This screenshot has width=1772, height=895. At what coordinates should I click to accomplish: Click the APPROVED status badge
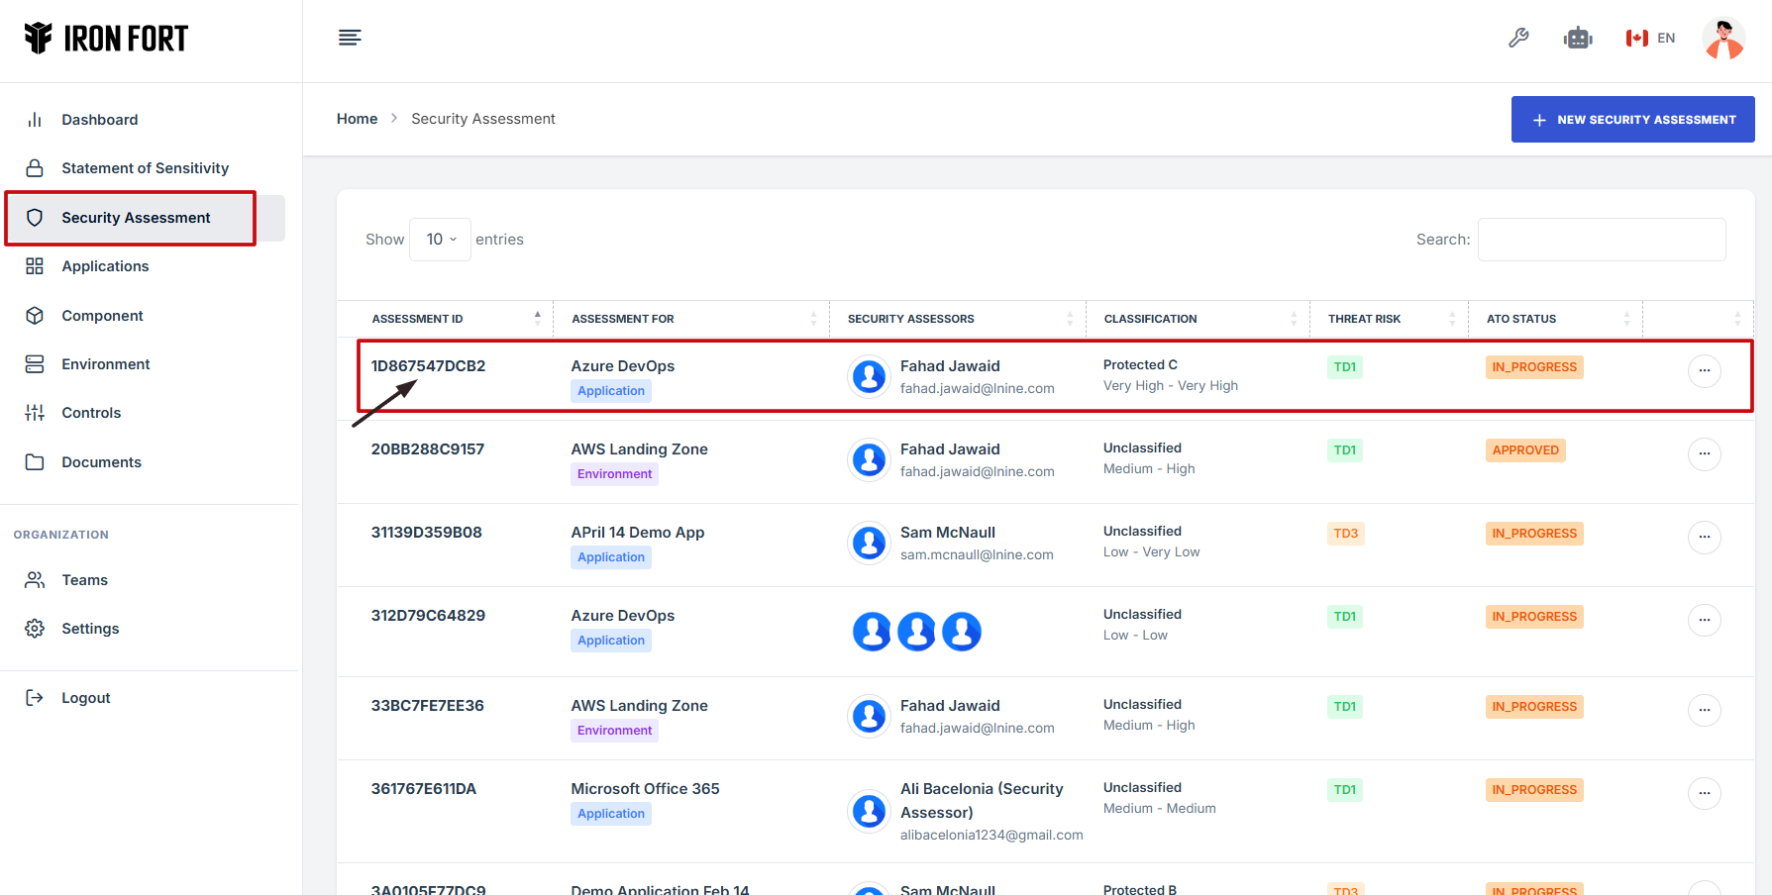click(1525, 450)
